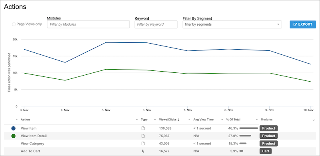Viewport: 320px width, 156px height.
Task: Toggle the green View Item Detail dot
Action: pyautogui.click(x=14, y=136)
